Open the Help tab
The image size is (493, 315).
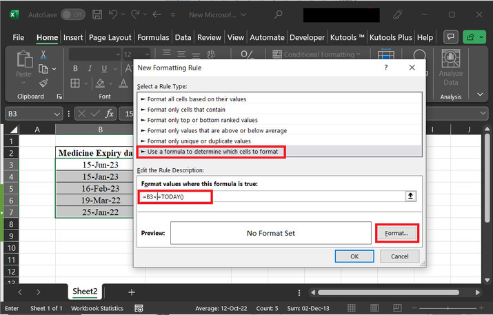(x=425, y=37)
